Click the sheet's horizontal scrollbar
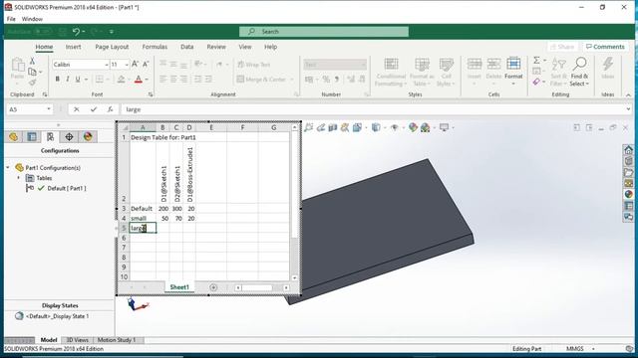The height and width of the screenshot is (358, 638). tap(262, 287)
